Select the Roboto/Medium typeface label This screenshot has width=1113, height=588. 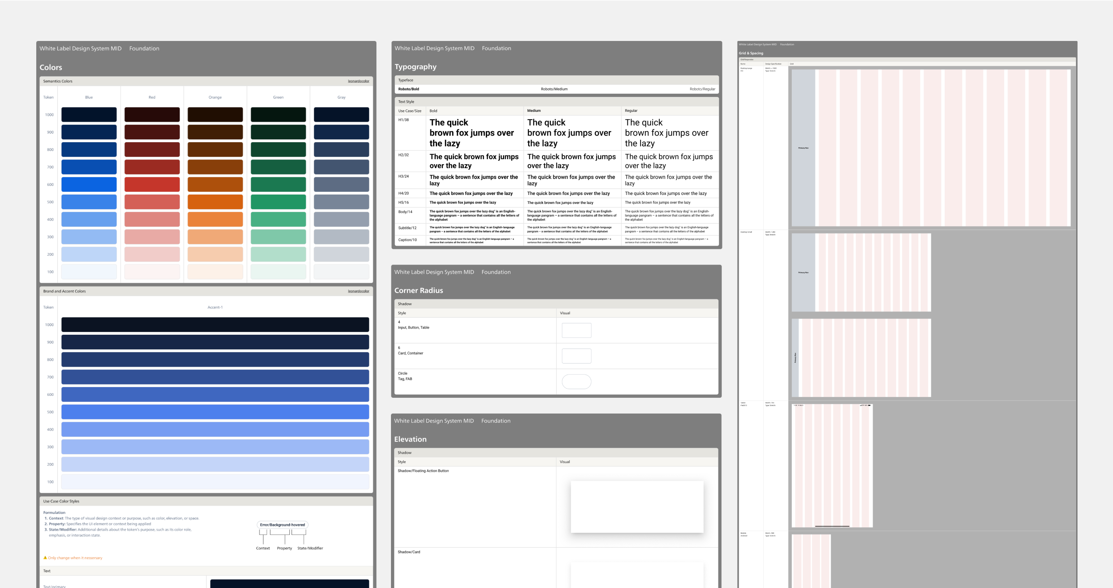(555, 89)
